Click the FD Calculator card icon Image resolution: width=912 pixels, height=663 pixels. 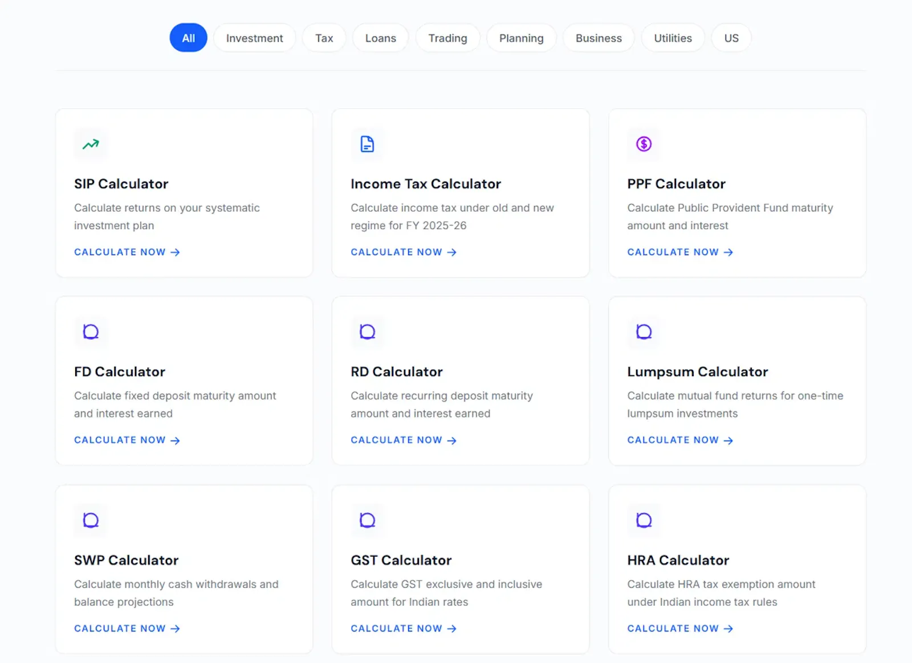point(91,331)
